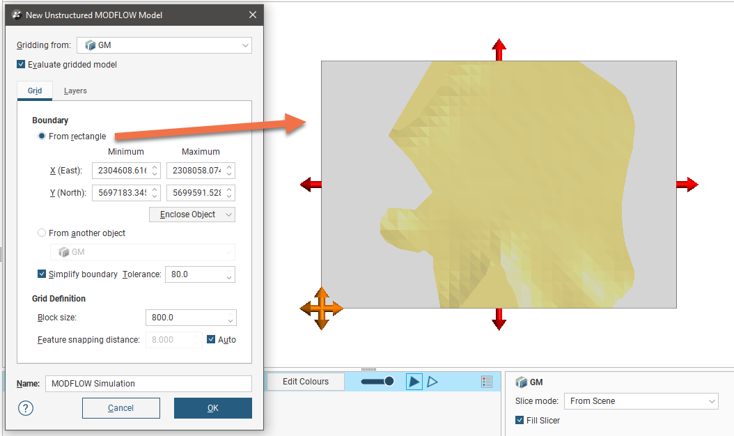Screen dimensions: 734x436
Task: Click Edit Colours button
Action: [306, 382]
